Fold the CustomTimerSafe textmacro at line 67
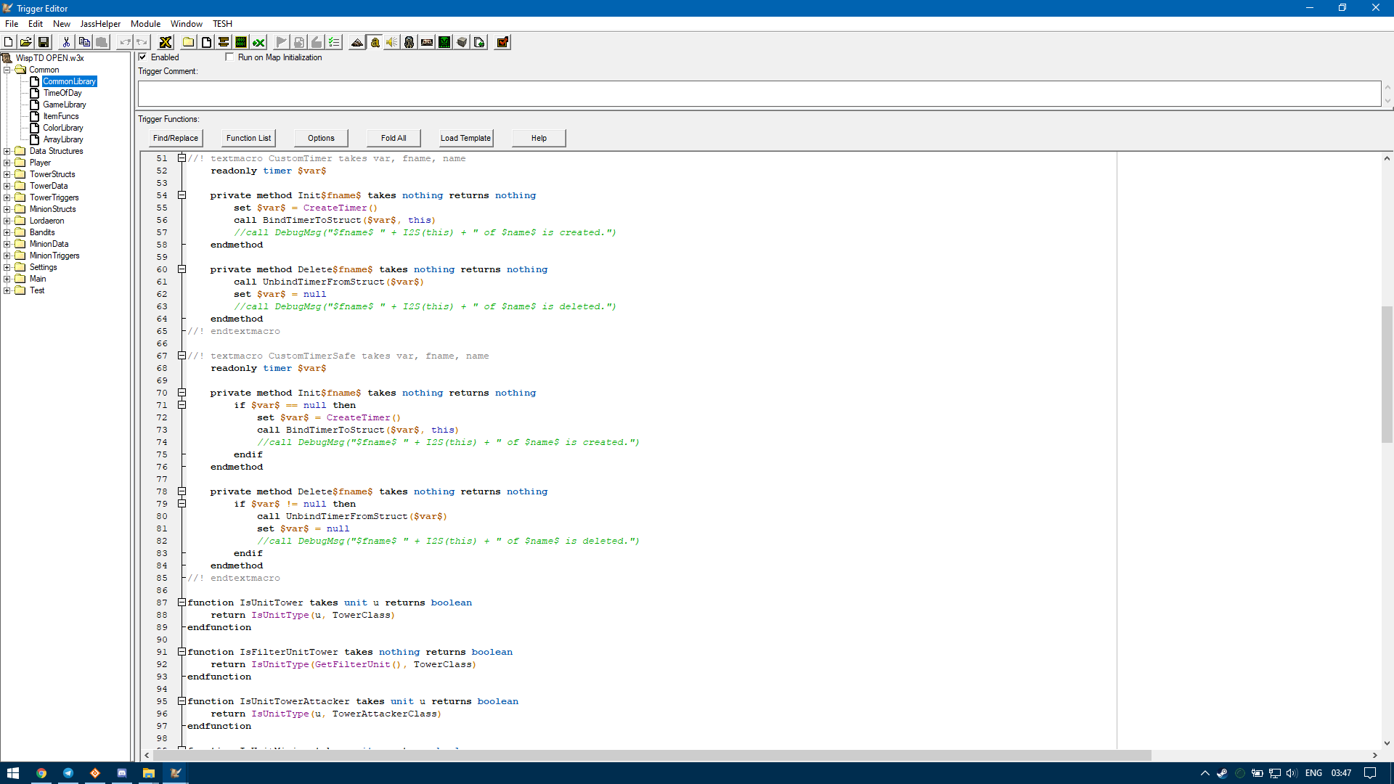1394x784 pixels. tap(182, 356)
